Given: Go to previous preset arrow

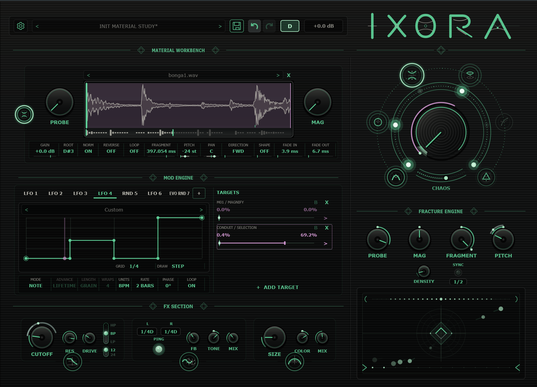Looking at the screenshot, I should point(37,26).
